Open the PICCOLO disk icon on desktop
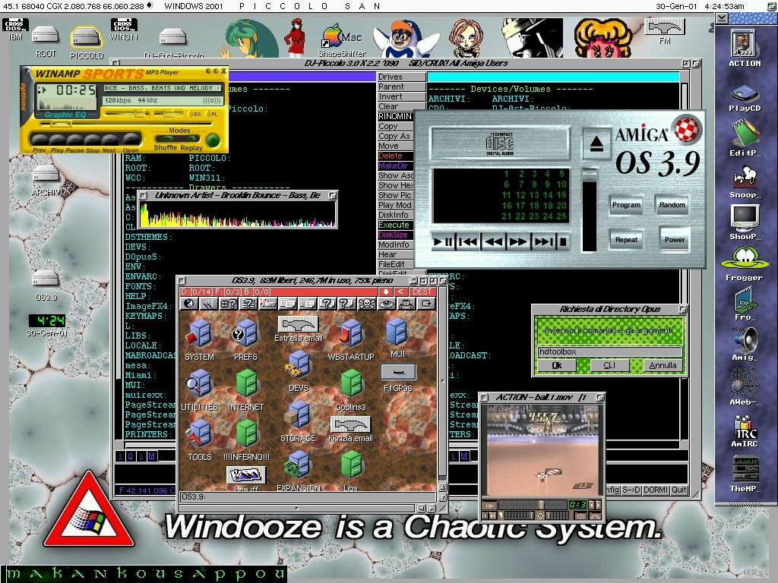This screenshot has width=778, height=583. click(87, 38)
